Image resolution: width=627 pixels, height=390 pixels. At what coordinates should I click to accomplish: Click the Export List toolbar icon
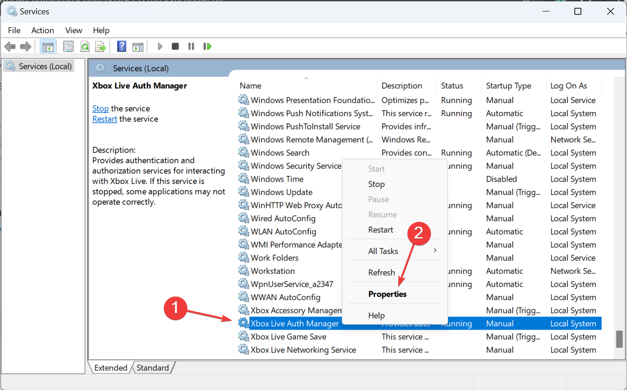coord(101,47)
